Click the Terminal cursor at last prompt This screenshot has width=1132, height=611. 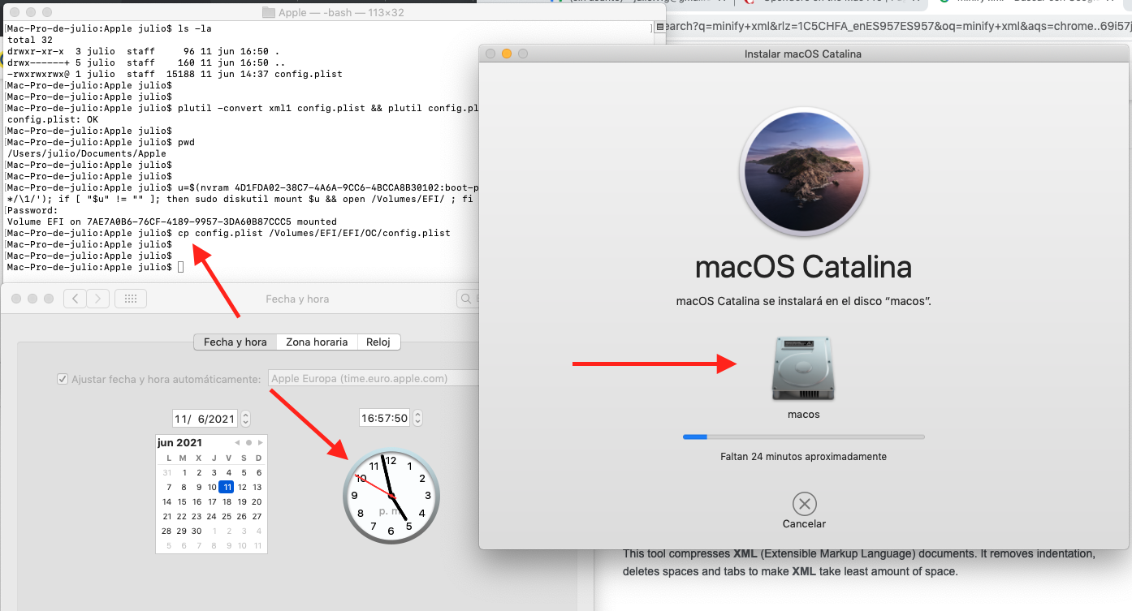point(180,267)
